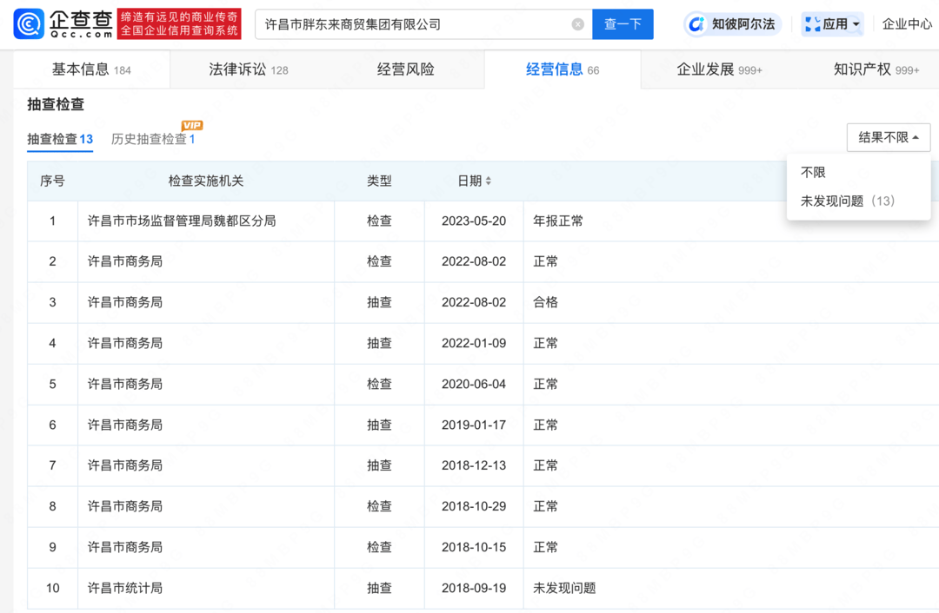Open the 企业中心 link

point(908,23)
